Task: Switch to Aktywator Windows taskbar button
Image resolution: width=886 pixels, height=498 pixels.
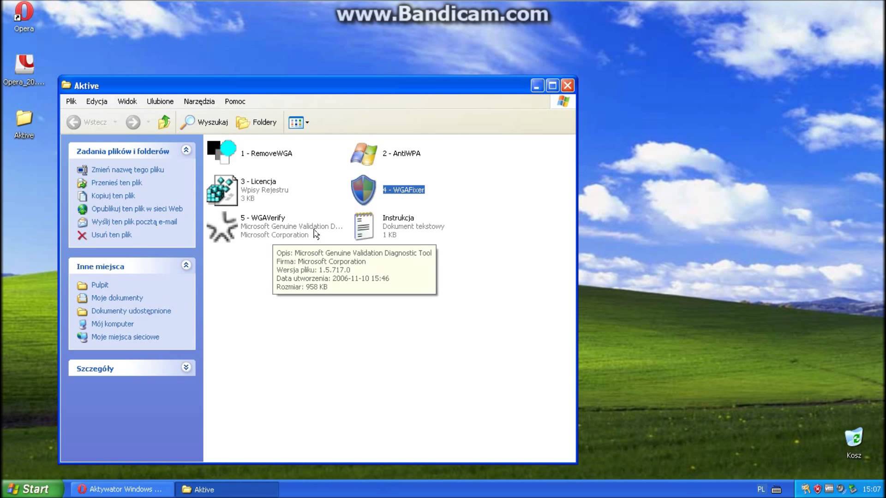Action: [122, 489]
